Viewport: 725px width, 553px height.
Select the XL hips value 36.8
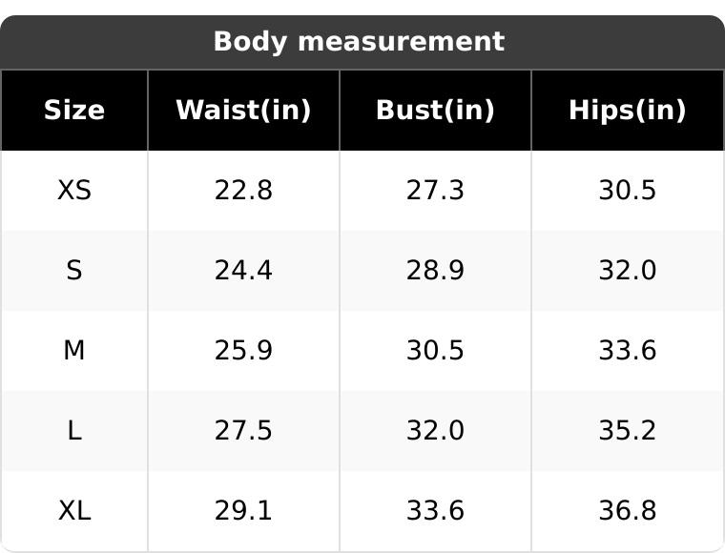(x=628, y=510)
